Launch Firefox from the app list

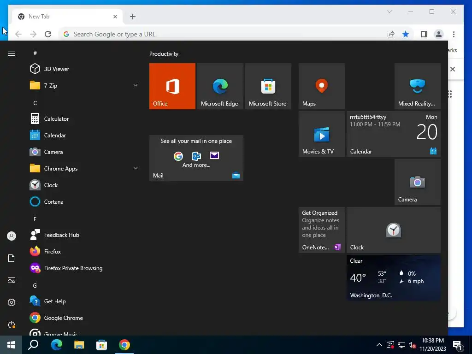tap(84, 251)
